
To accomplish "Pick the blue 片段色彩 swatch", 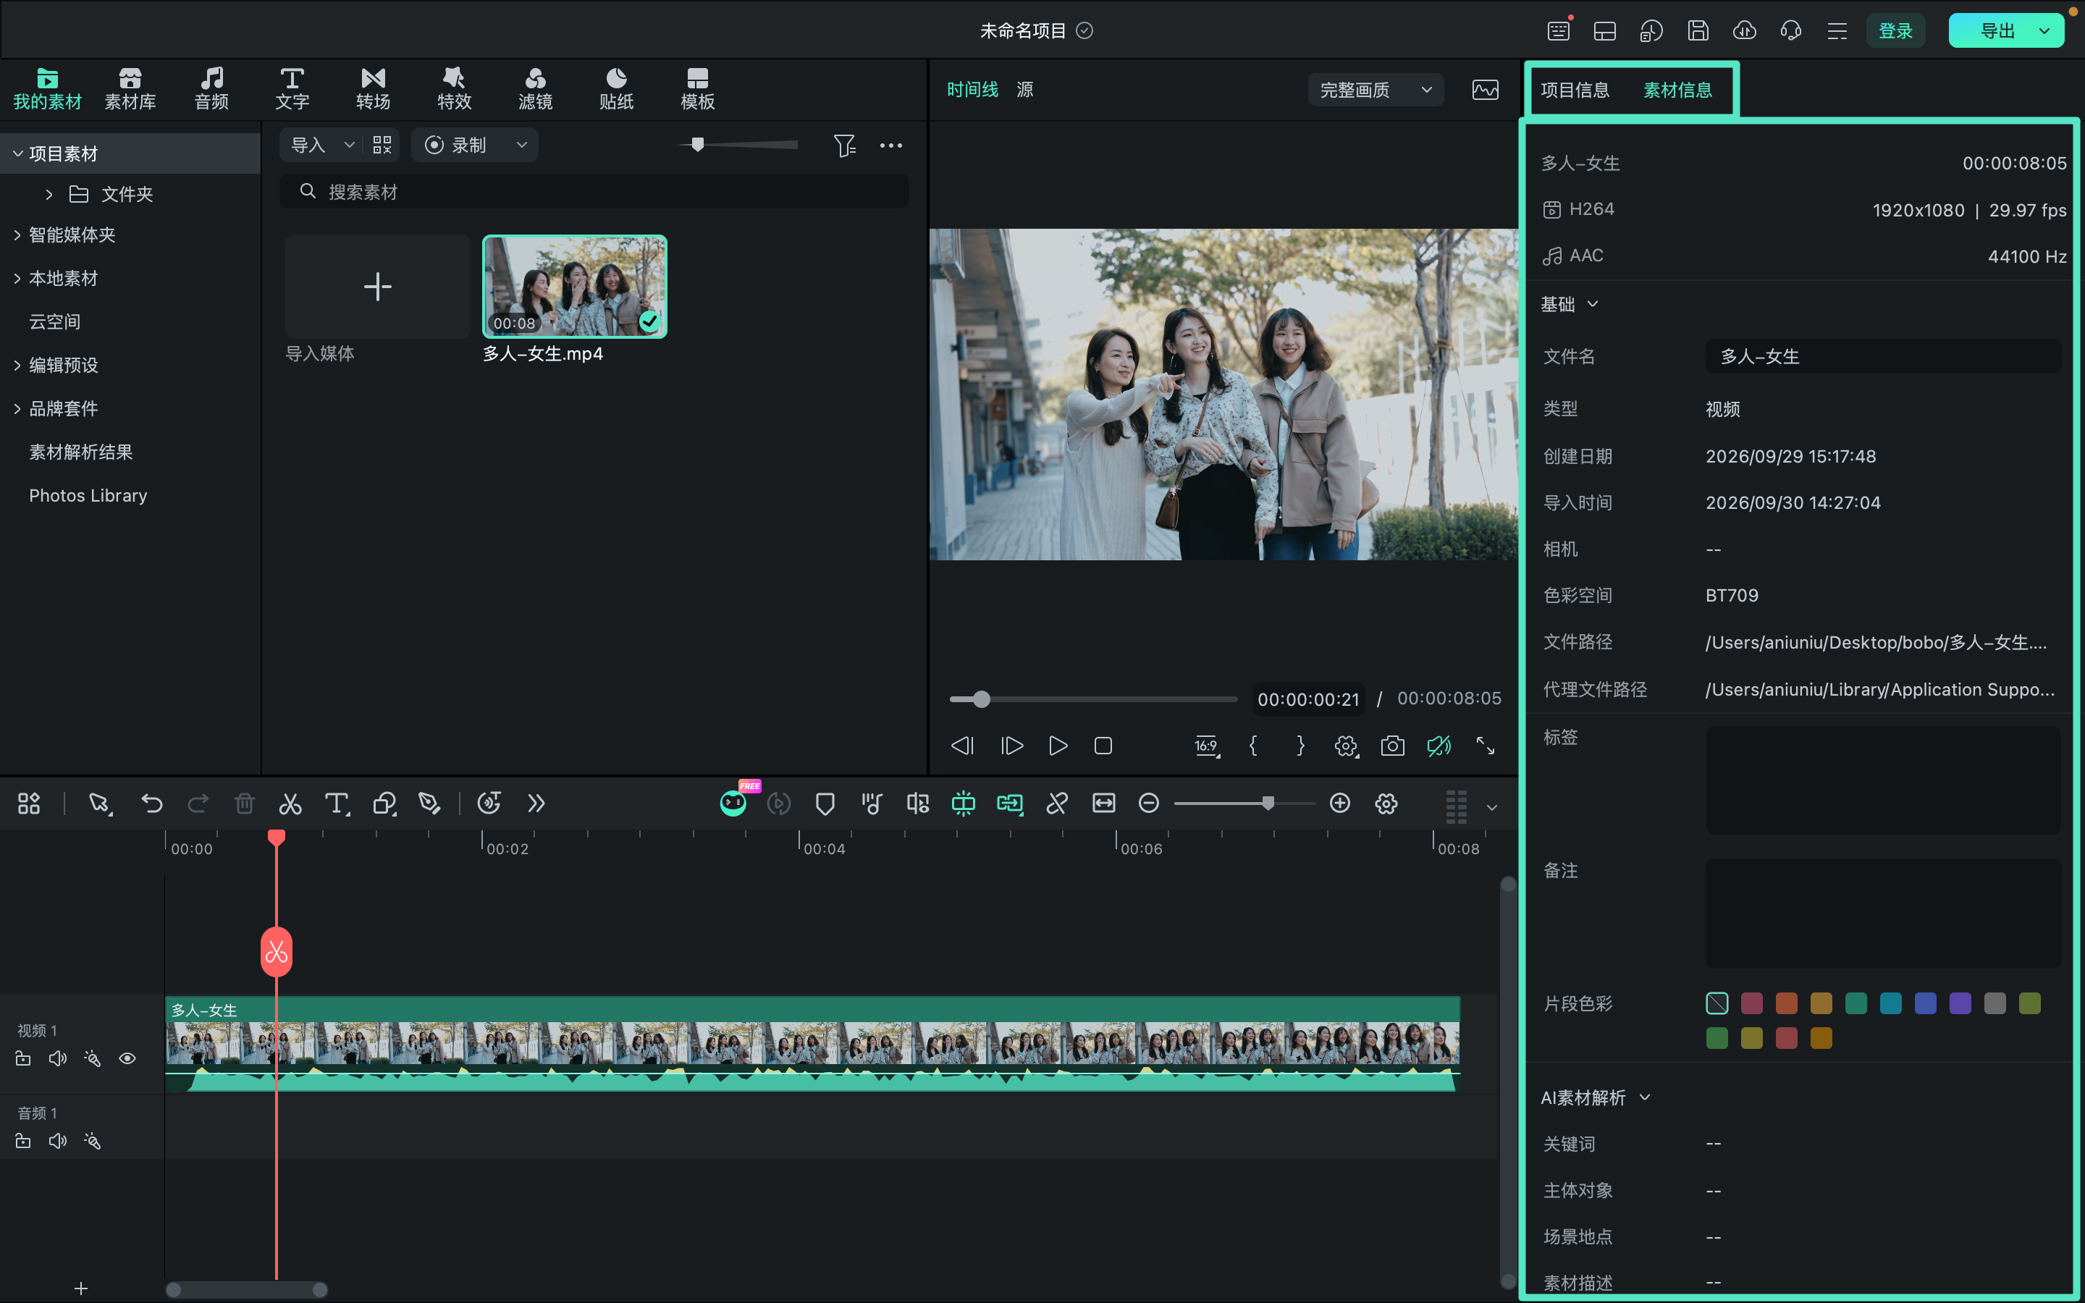I will (x=1926, y=1003).
